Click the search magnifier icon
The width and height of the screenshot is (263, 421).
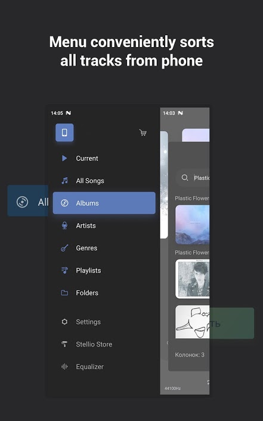tap(185, 178)
